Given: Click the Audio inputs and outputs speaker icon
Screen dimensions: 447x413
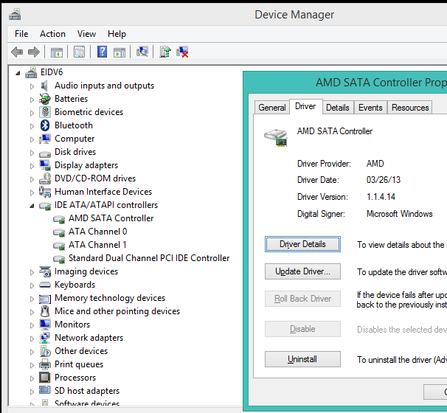Looking at the screenshot, I should point(44,86).
